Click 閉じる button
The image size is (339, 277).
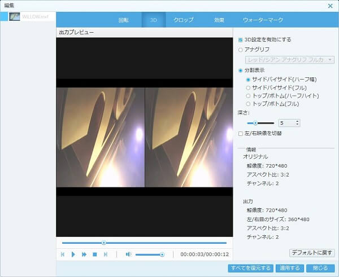pyautogui.click(x=320, y=268)
